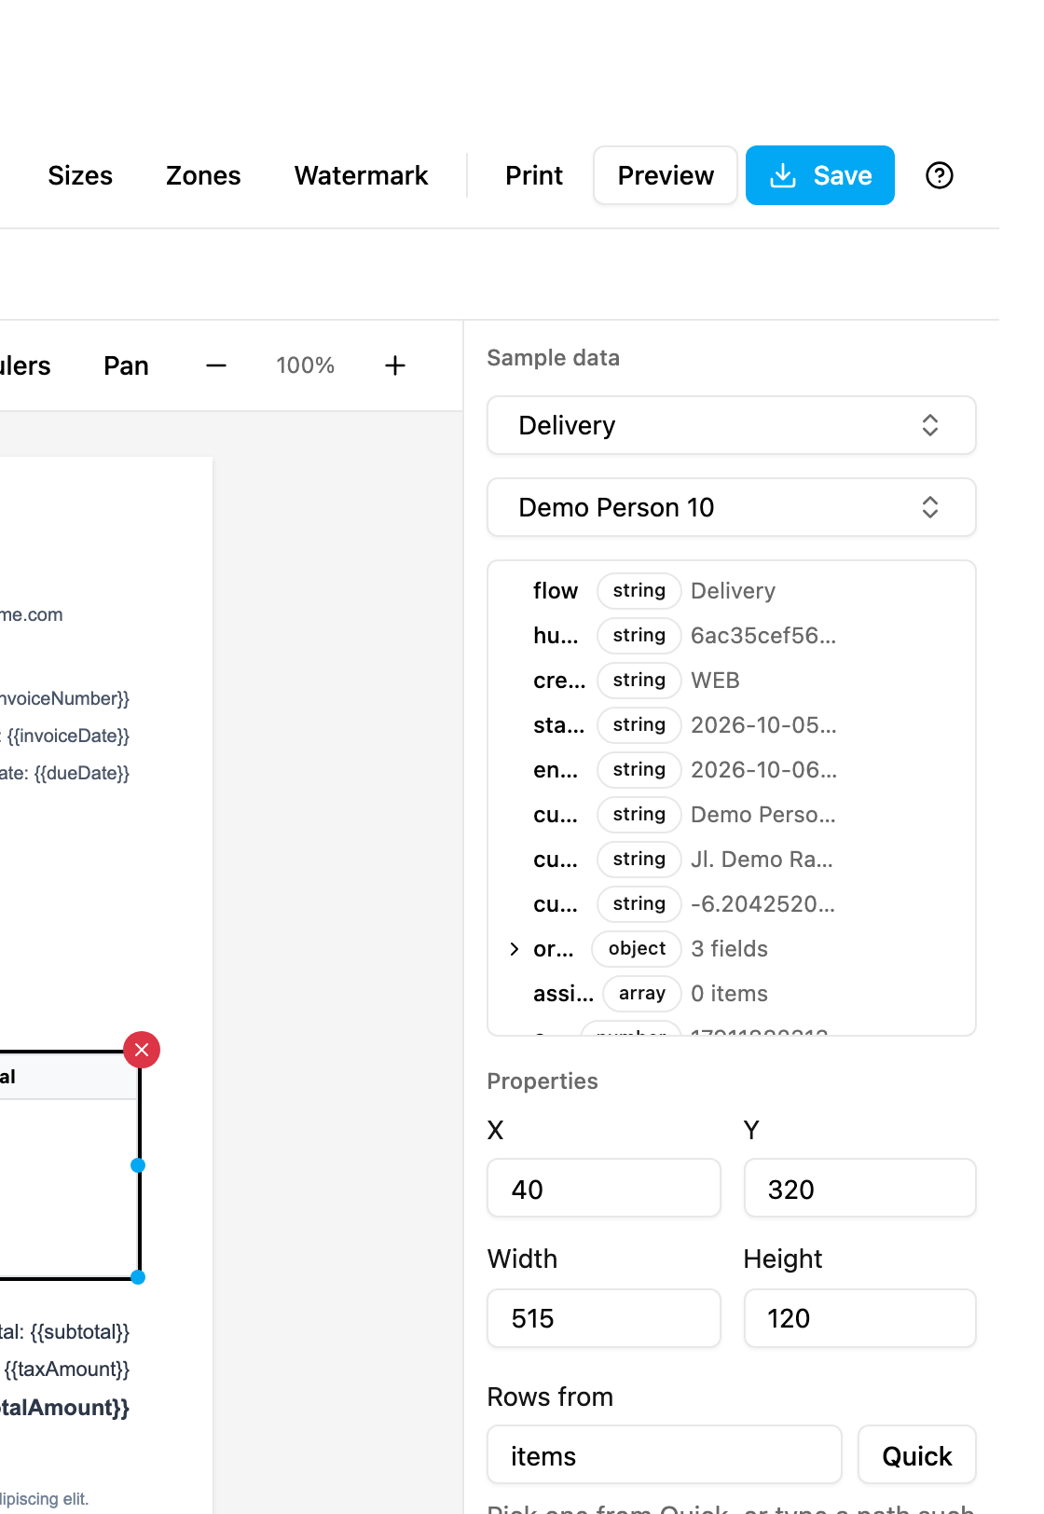The width and height of the screenshot is (1044, 1514).
Task: Click the 100% zoom level
Action: (306, 365)
